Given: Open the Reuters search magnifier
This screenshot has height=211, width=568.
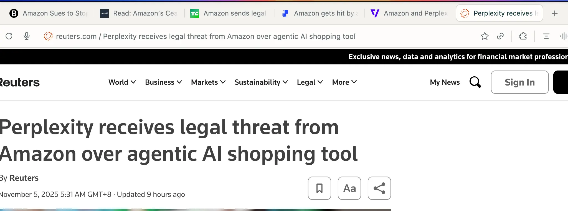Looking at the screenshot, I should point(475,82).
